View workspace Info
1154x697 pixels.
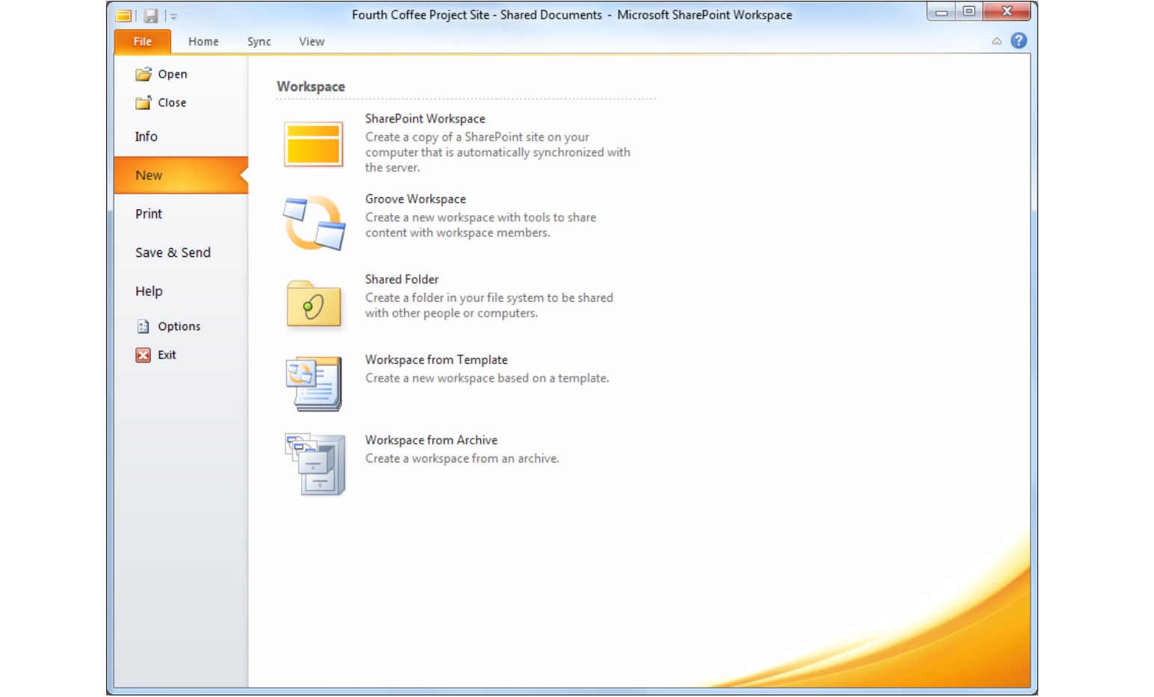[x=146, y=136]
